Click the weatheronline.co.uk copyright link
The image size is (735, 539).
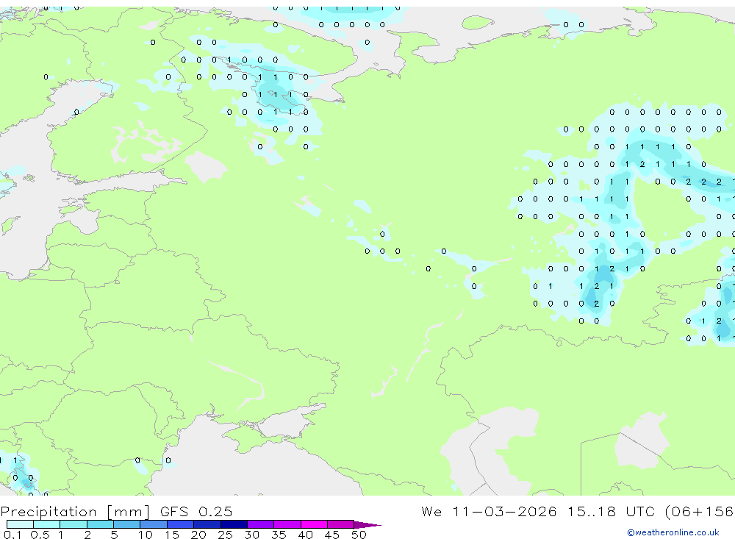pos(673,532)
